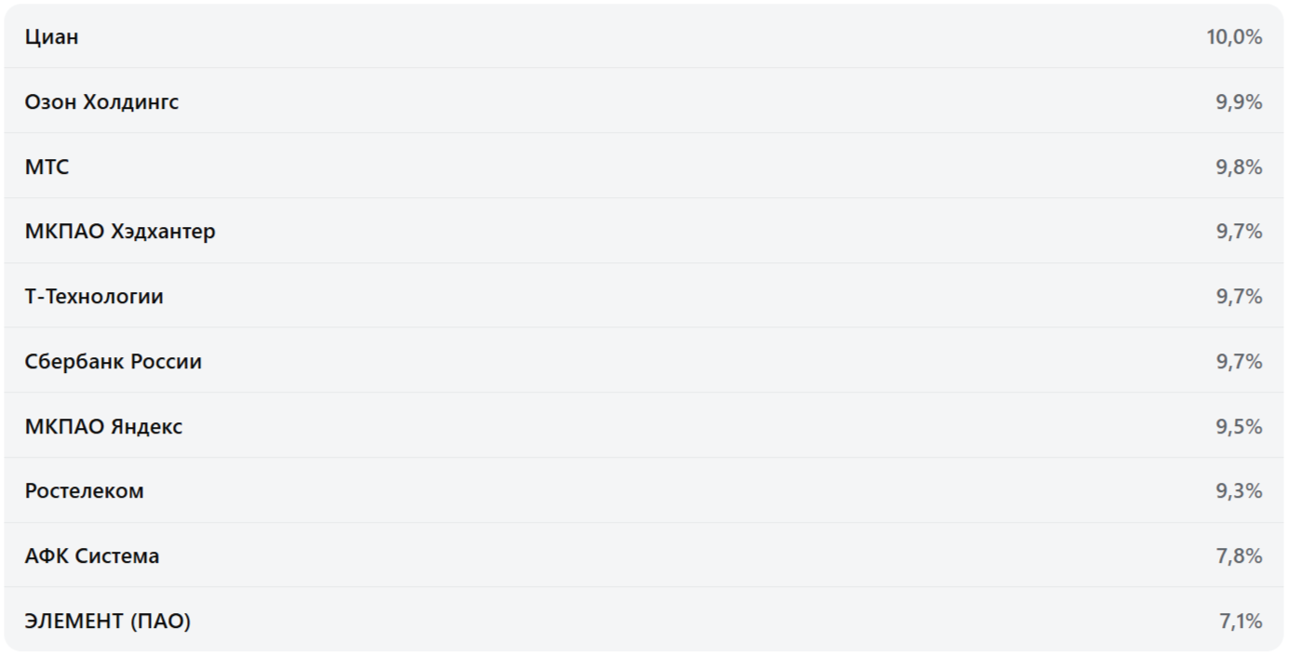Click the МКПАО Хэдхантер name
The image size is (1289, 655).
tap(120, 232)
